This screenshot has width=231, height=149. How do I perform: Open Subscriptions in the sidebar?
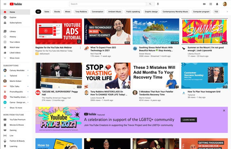pos(15,23)
